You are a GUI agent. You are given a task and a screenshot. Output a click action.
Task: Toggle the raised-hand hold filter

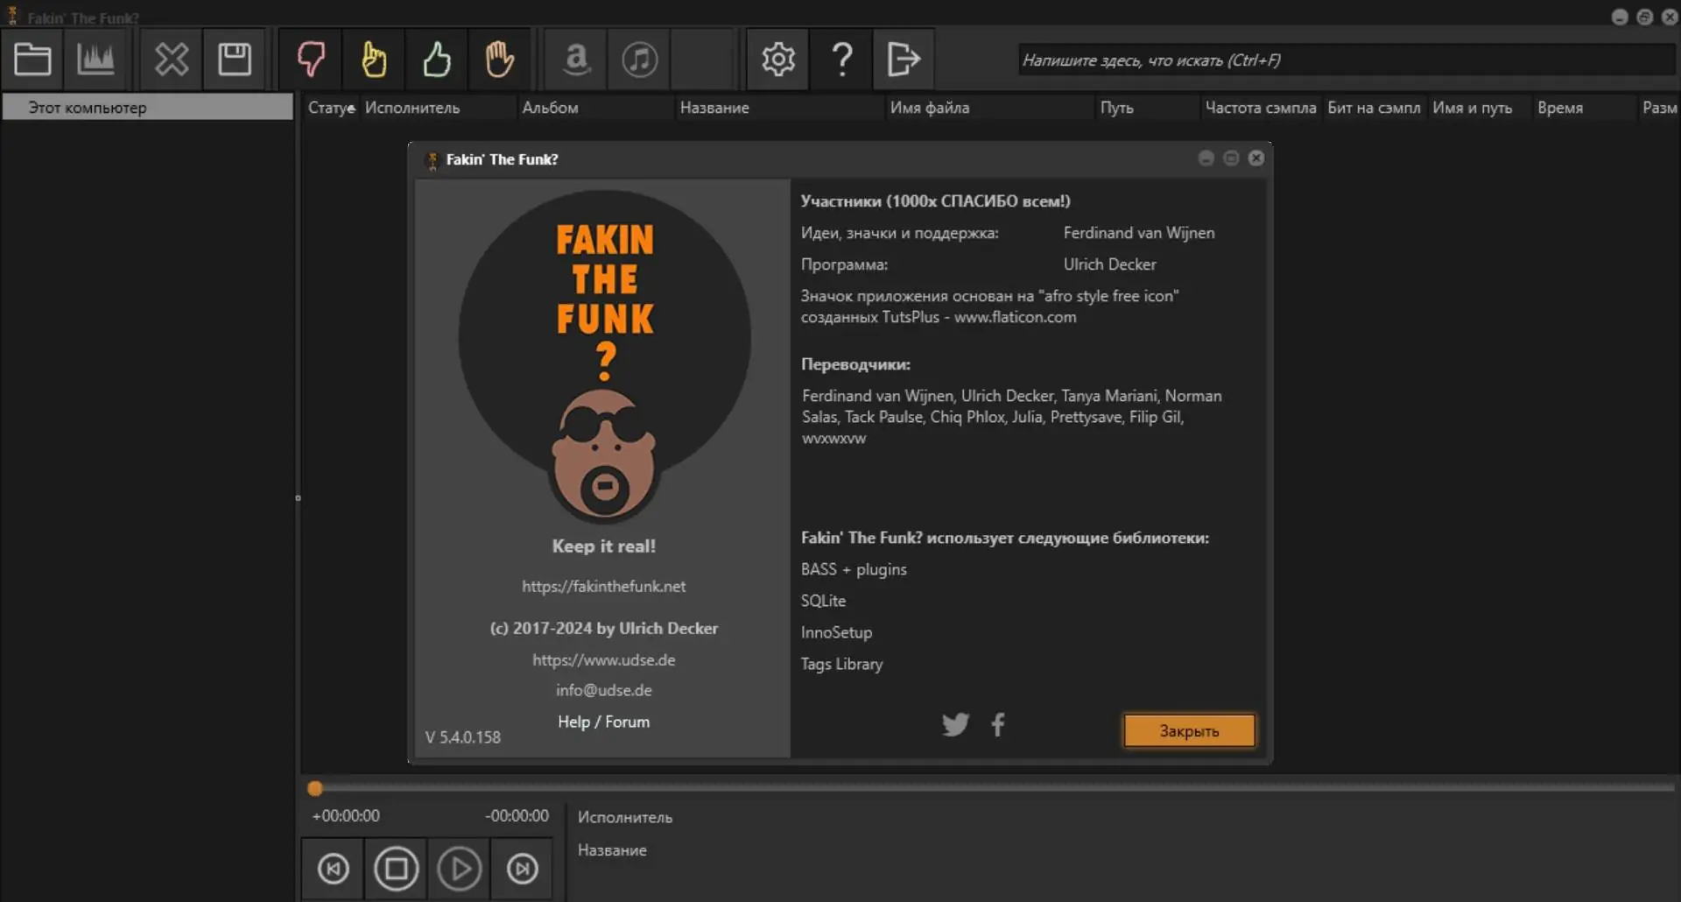(500, 59)
